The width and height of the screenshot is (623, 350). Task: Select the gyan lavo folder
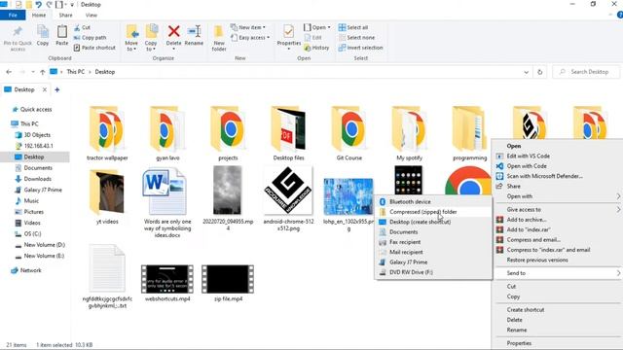167,133
